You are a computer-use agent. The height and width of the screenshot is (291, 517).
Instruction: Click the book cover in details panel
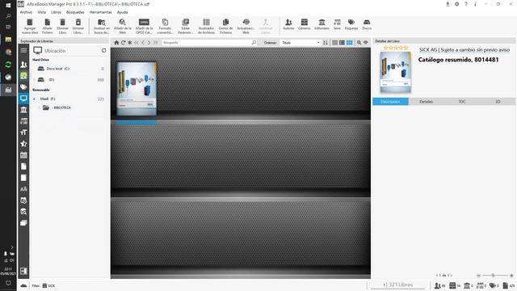pyautogui.click(x=395, y=72)
